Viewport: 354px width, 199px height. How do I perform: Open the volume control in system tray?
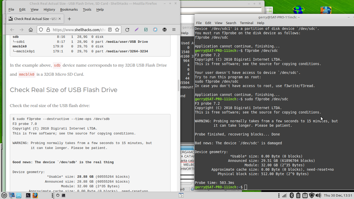click(318, 195)
